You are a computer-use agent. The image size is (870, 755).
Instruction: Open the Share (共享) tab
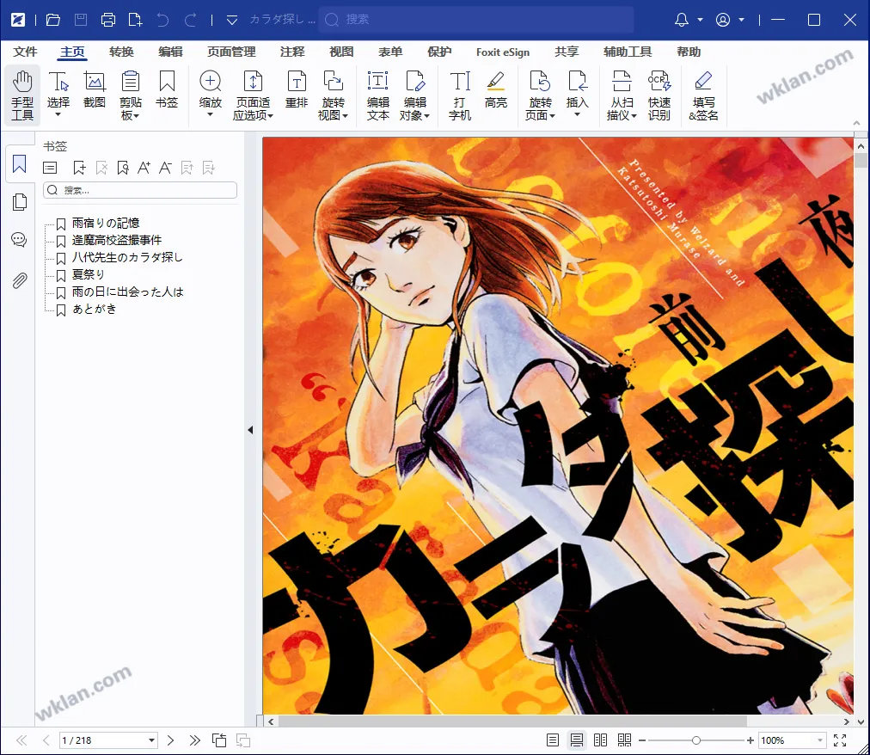(567, 52)
